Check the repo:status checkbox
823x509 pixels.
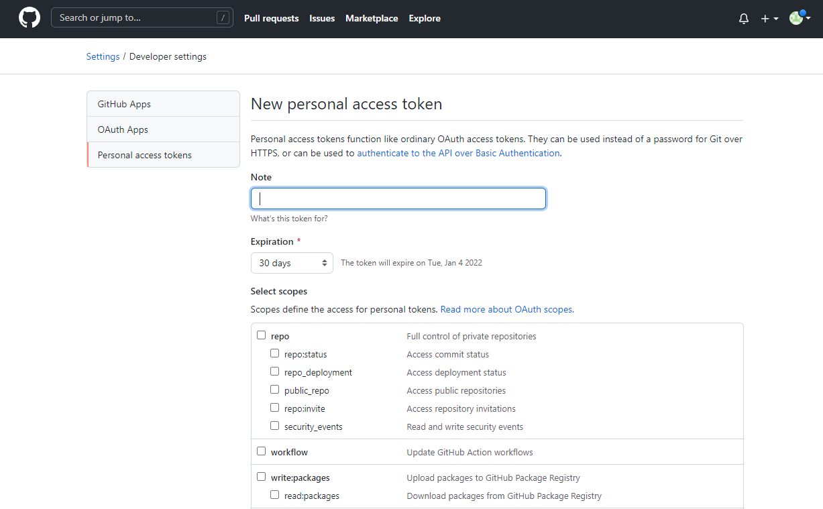coord(275,353)
